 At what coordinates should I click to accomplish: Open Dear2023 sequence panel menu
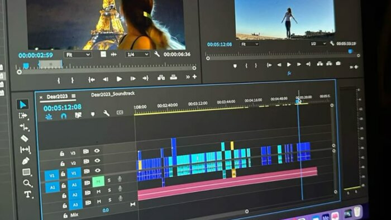point(74,96)
